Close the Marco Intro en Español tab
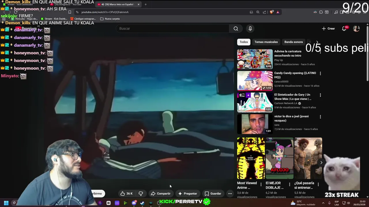Image resolution: width=369 pixels, height=207 pixels. tap(138, 4)
